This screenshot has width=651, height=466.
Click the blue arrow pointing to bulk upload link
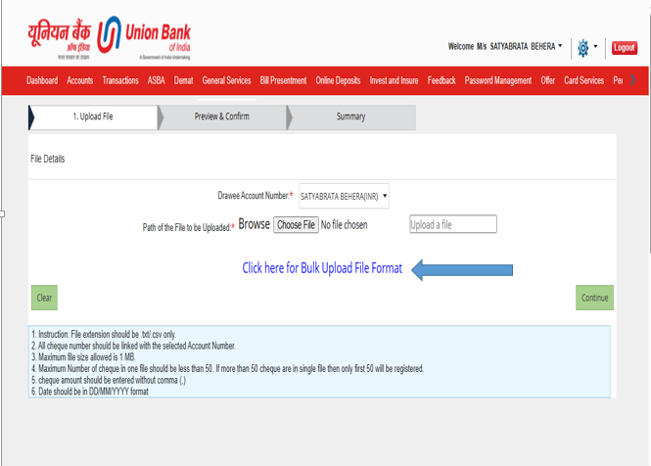461,269
